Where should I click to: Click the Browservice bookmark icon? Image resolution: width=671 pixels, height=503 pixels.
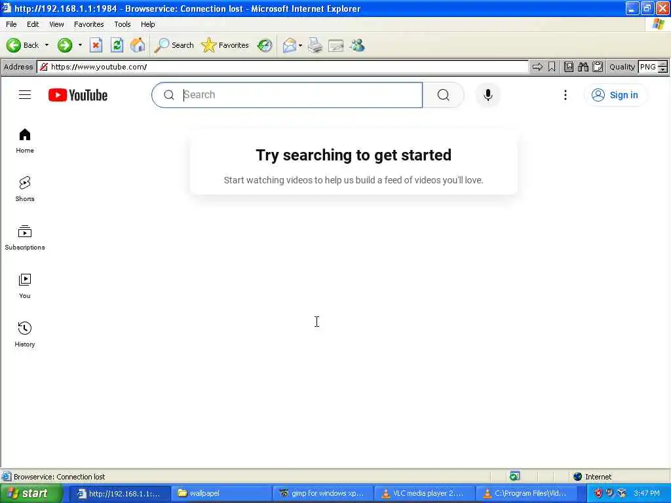click(552, 67)
